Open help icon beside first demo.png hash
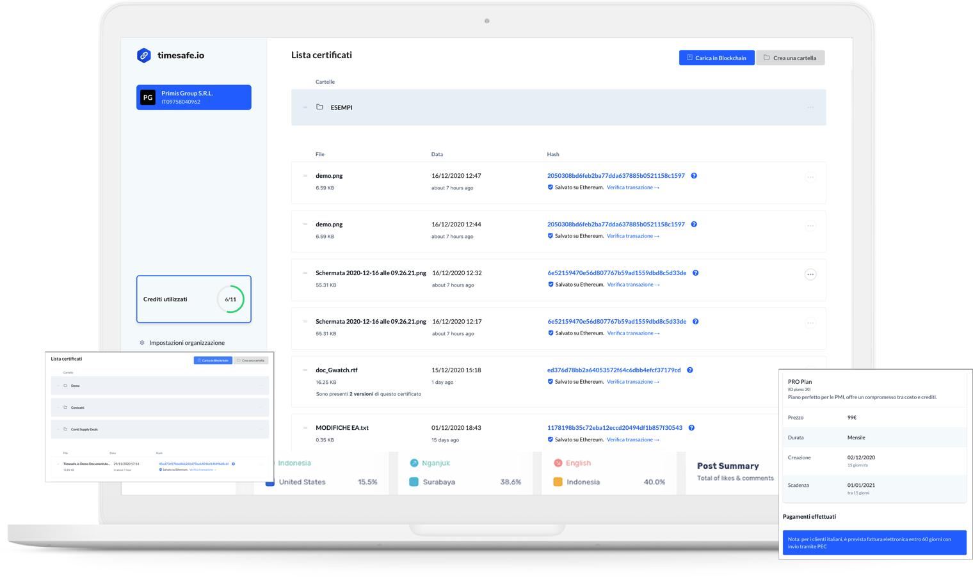Viewport: 973px width, 577px height. (694, 176)
